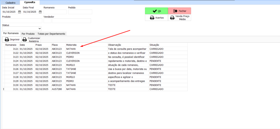Open the Por Produto tab

[x=28, y=34]
